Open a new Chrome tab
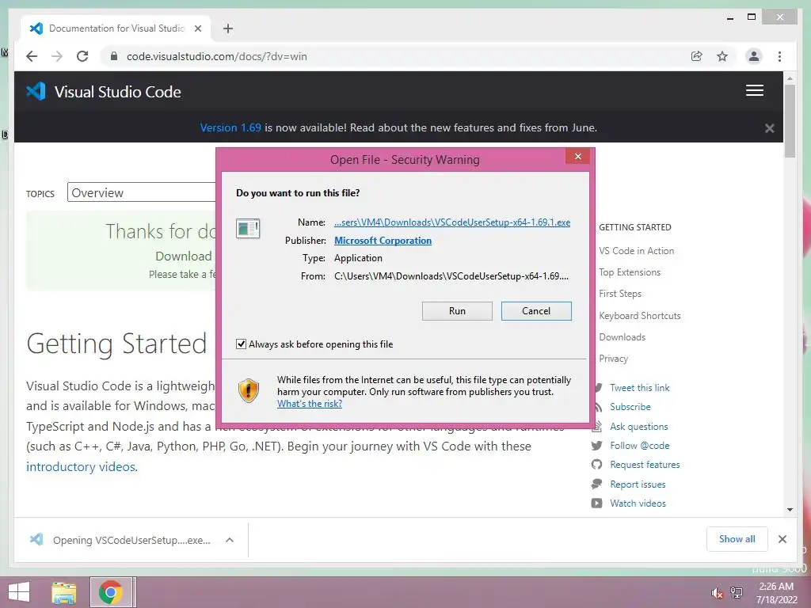This screenshot has height=608, width=811. (228, 28)
